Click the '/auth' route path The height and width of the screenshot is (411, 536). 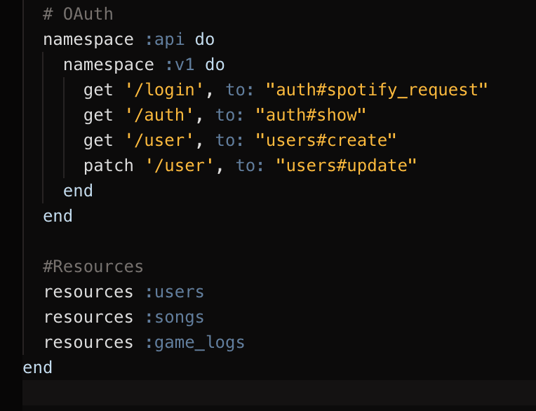point(160,115)
